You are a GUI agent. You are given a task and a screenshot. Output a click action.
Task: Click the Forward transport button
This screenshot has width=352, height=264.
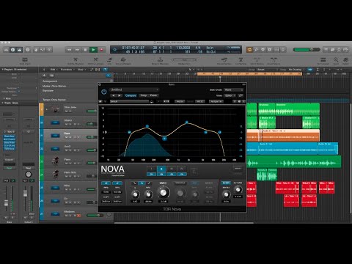[77, 50]
